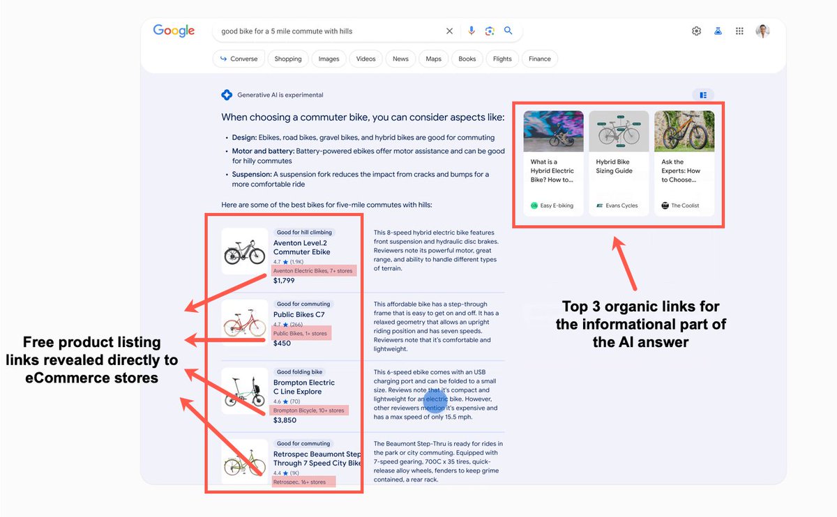Open the Public Bikes C7 listing
This screenshot has width=837, height=517.
(299, 314)
